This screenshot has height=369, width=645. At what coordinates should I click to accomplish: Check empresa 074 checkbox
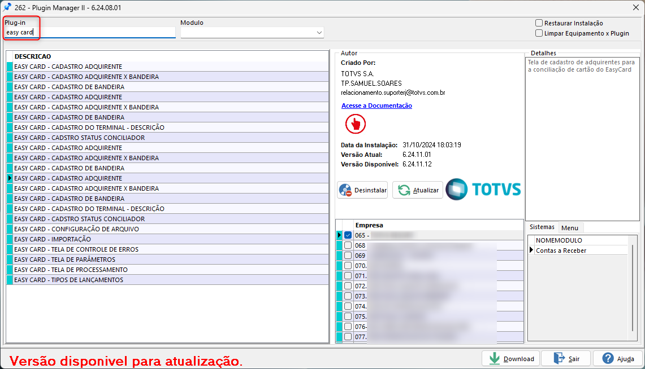click(348, 306)
